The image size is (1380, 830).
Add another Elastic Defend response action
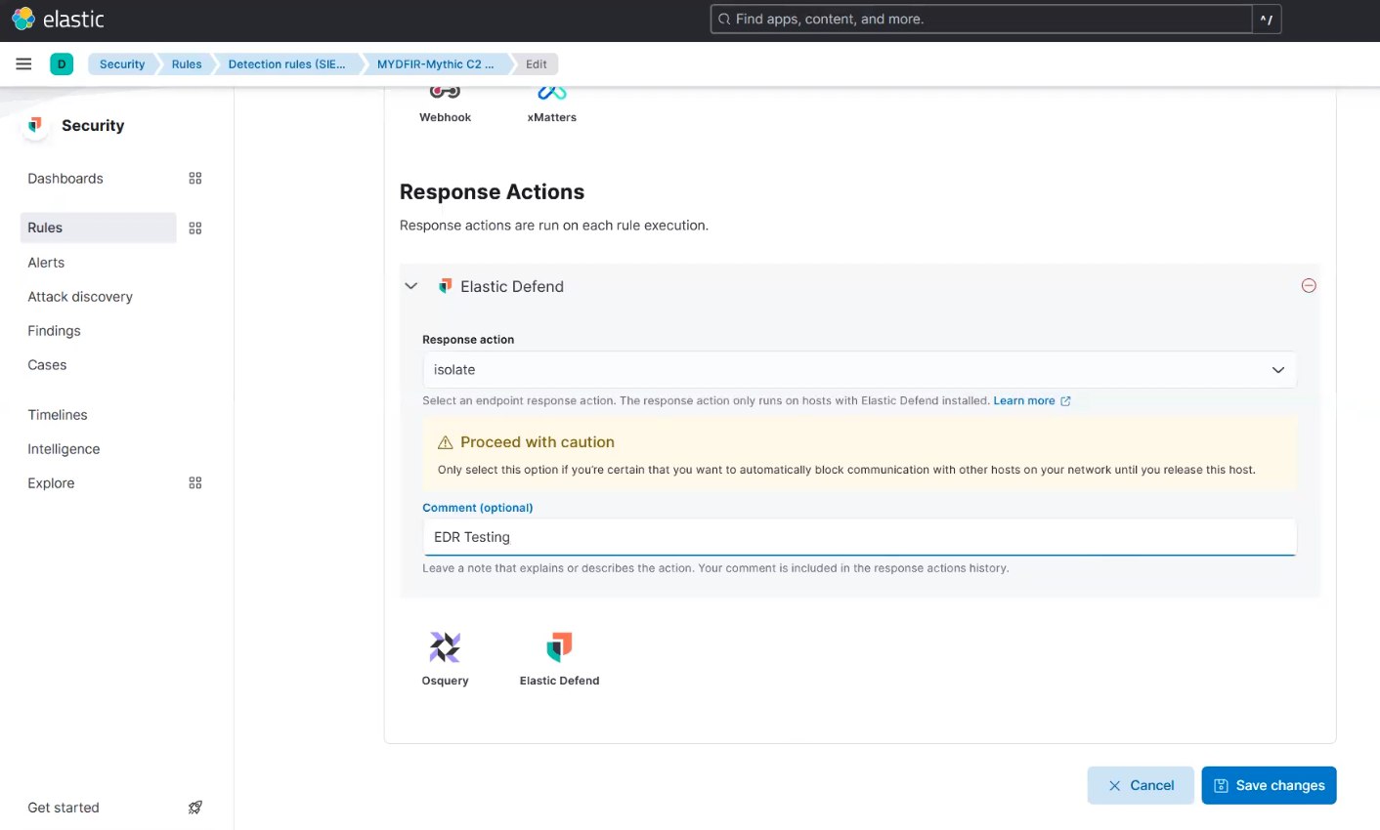pyautogui.click(x=559, y=646)
